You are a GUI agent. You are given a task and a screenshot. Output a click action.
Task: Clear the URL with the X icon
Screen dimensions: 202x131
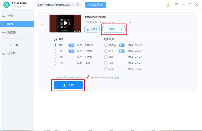(73, 5)
